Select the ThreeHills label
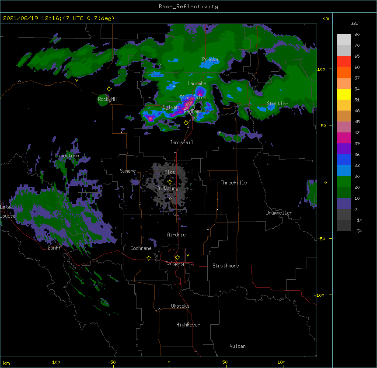Viewport: 377px width, 368px height. point(234,183)
